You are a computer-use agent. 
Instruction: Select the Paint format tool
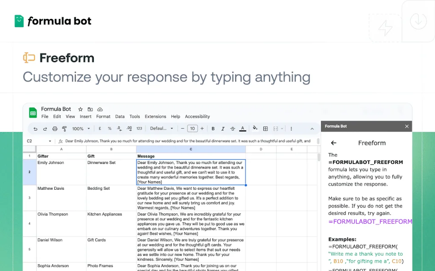(65, 129)
